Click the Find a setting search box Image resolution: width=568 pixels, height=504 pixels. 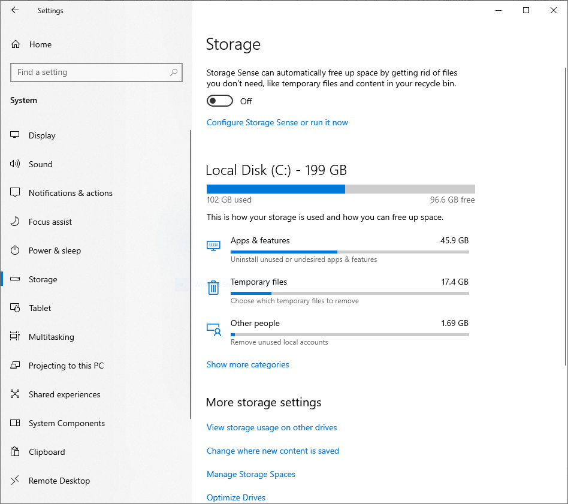90,73
